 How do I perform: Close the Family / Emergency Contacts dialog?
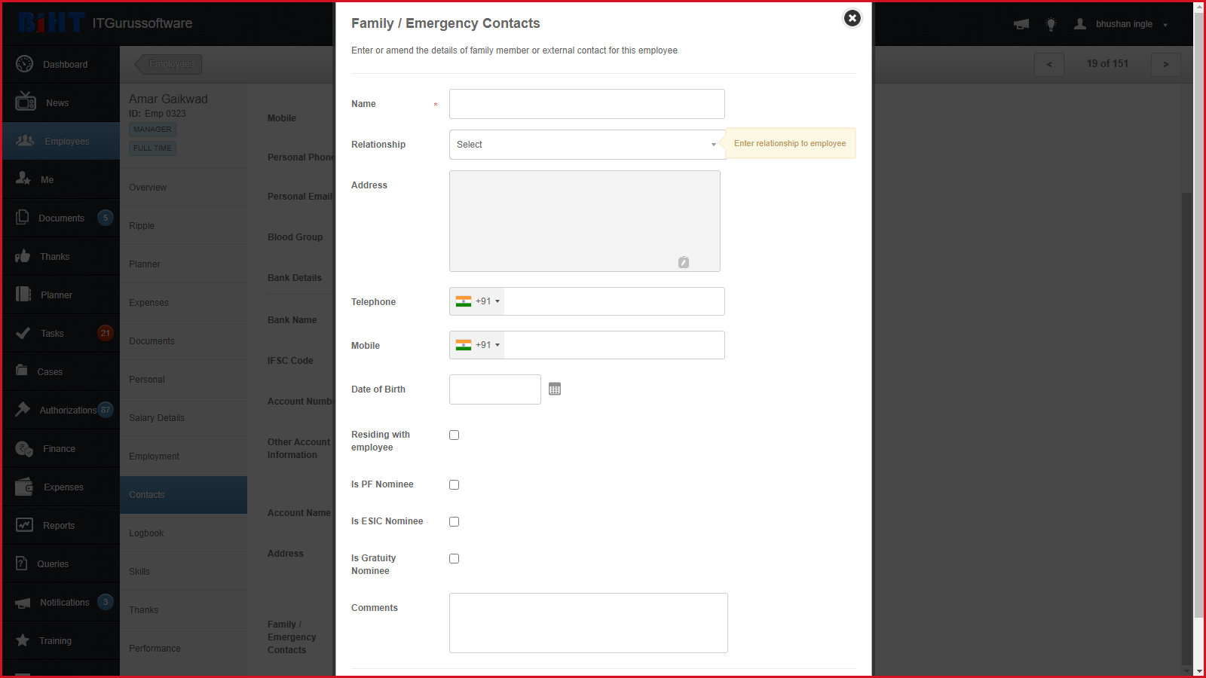click(852, 18)
